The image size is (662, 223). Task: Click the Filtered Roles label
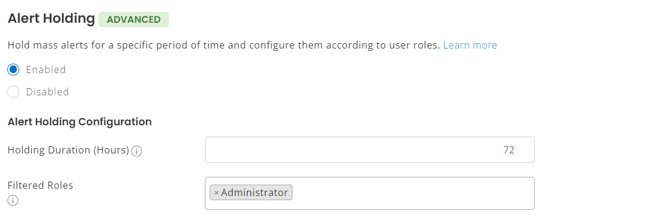(40, 185)
